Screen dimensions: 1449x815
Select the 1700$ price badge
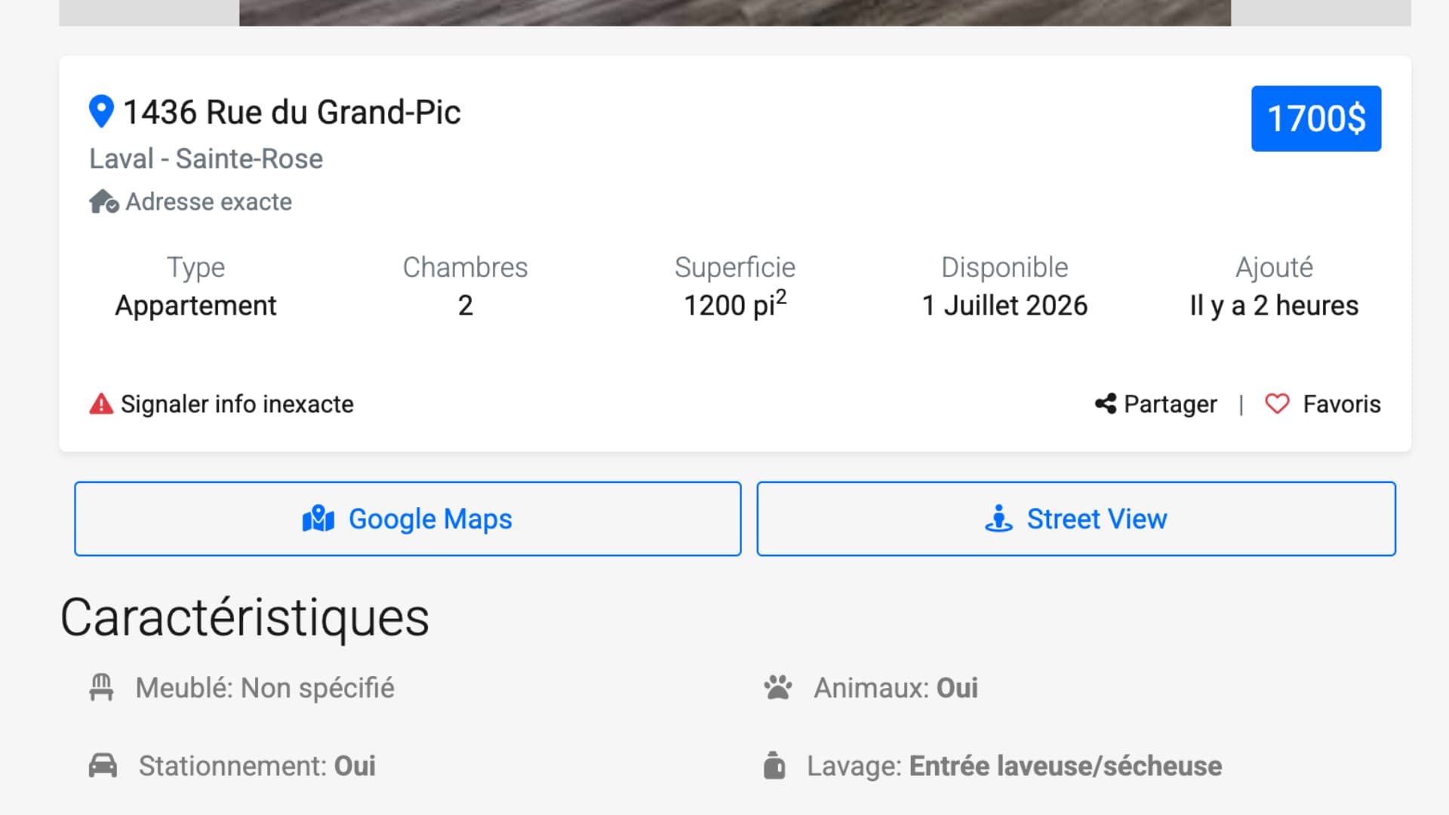point(1316,118)
